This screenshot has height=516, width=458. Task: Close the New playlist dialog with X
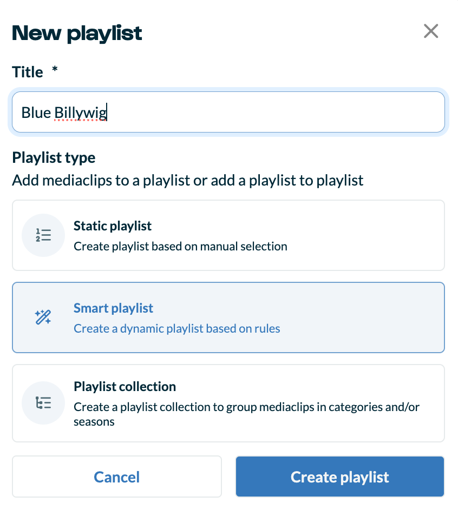click(431, 31)
